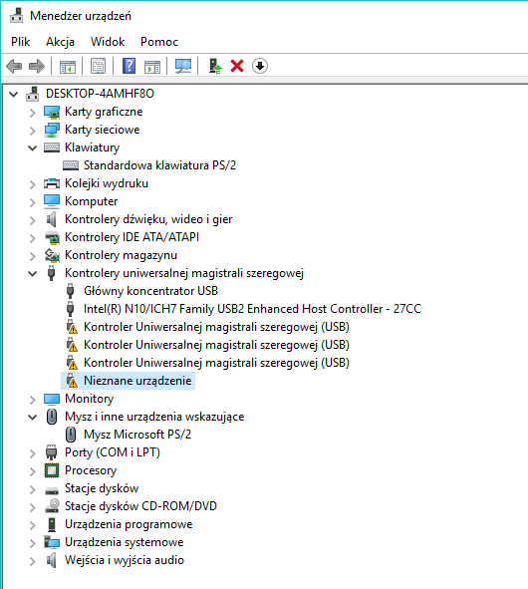The image size is (528, 589).
Task: Open the Help question mark toolbar icon
Action: click(x=129, y=66)
